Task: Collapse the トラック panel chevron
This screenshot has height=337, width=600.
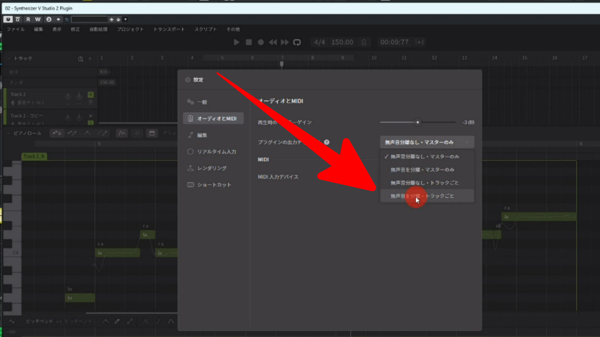Action: point(9,58)
